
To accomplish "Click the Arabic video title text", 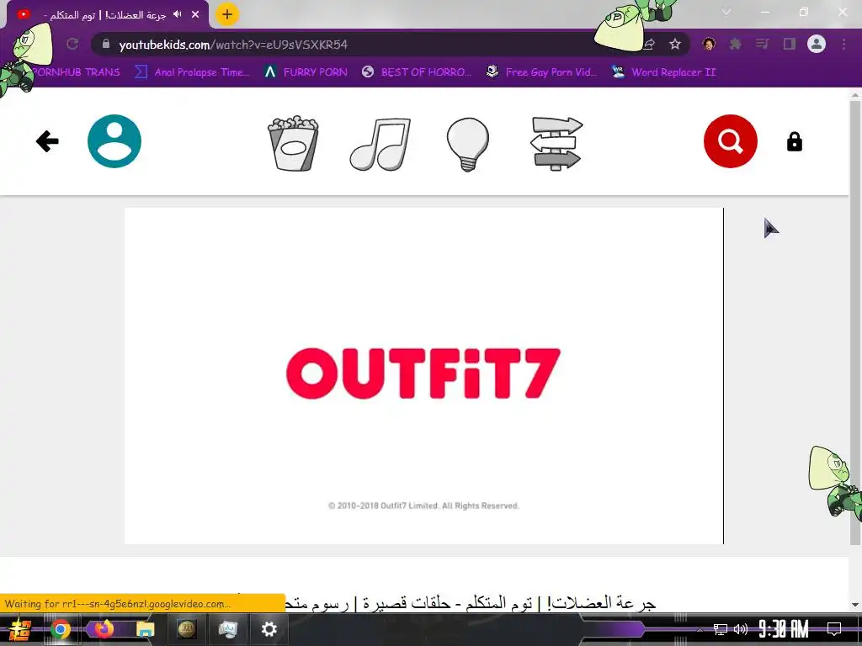I will [x=470, y=603].
